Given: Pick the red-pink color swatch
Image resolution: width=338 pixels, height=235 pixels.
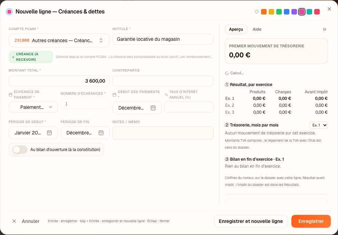Looking at the screenshot, I should [x=317, y=12].
